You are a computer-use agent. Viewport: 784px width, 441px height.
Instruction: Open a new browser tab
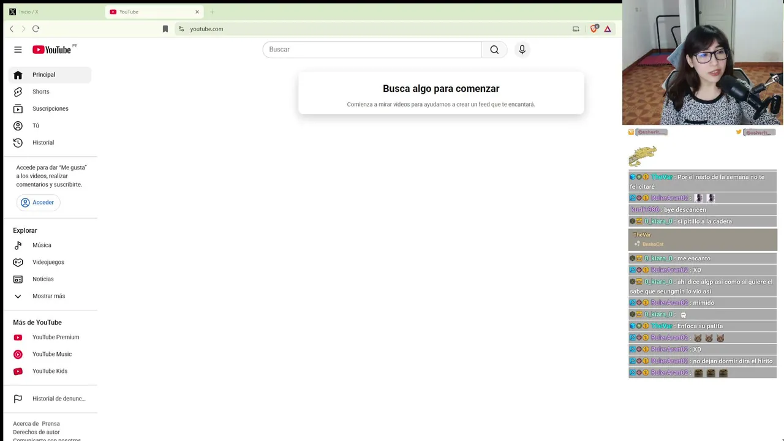213,12
